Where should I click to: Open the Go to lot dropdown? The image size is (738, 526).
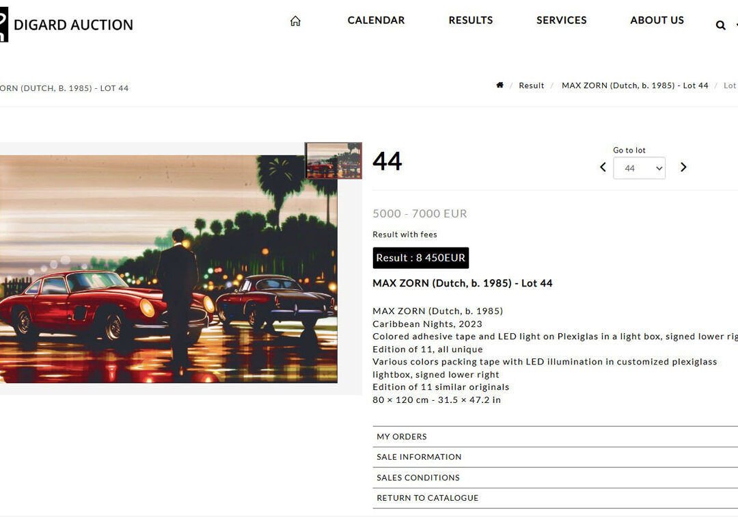click(x=639, y=168)
